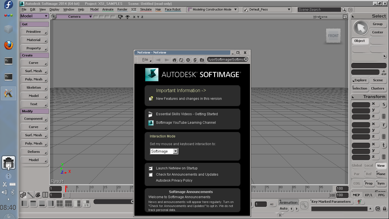Go to the Netview home page
Screen dimensions: 389x219
(x=174, y=60)
